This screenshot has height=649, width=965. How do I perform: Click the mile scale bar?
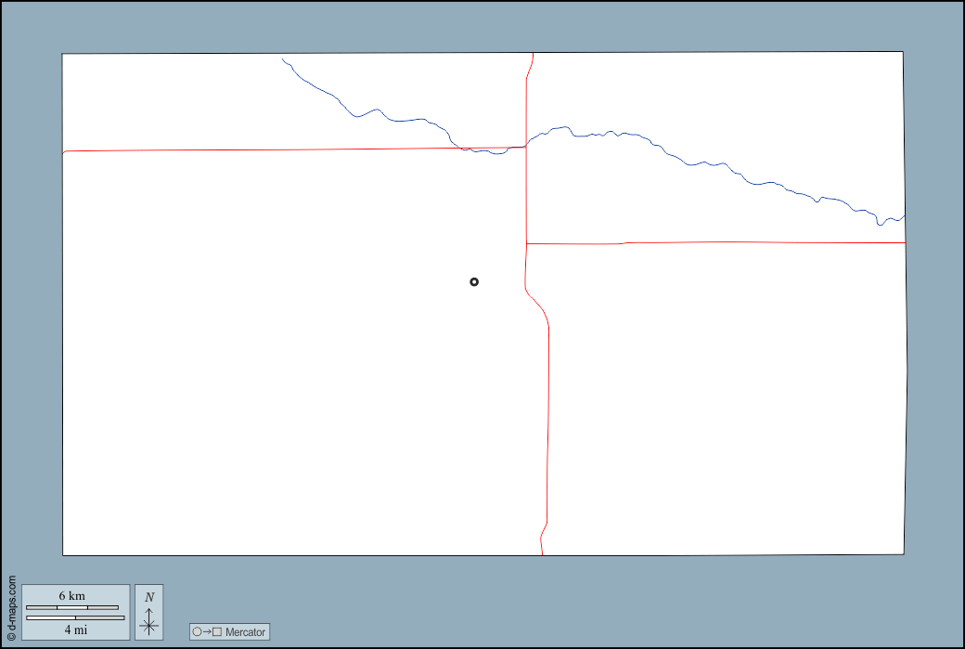tap(75, 617)
